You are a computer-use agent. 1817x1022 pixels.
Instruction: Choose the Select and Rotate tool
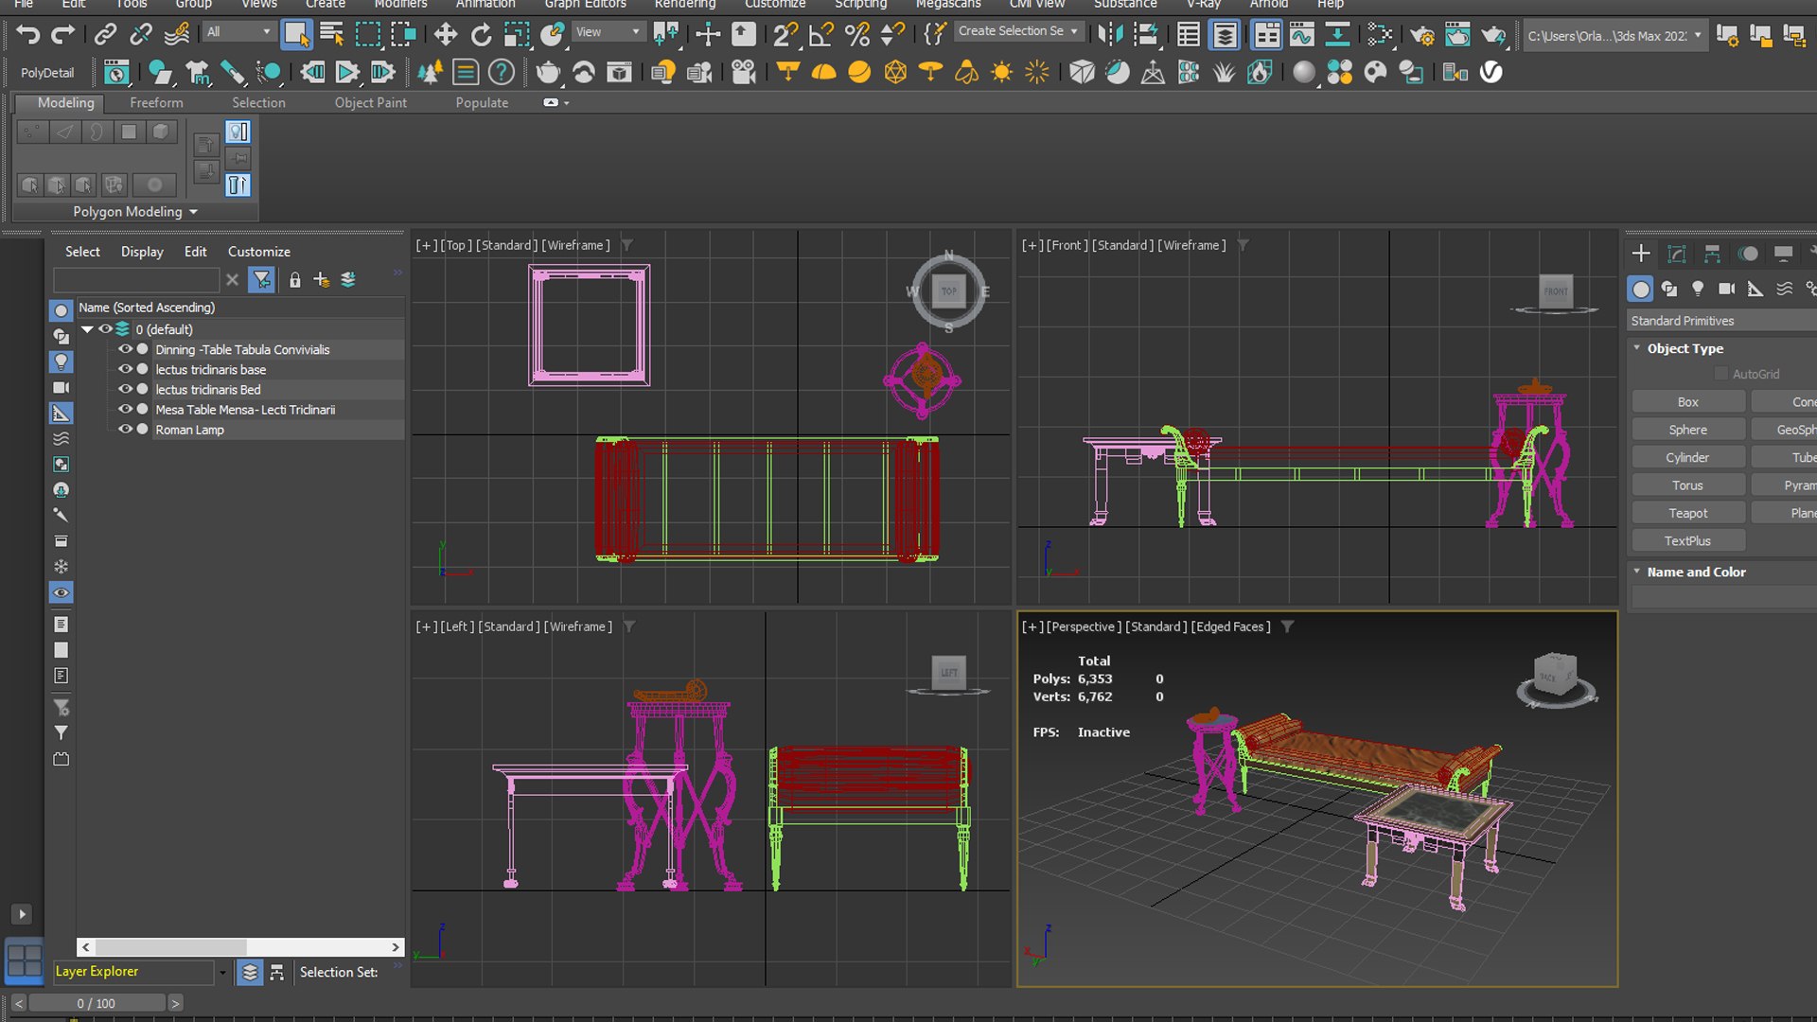(x=481, y=35)
